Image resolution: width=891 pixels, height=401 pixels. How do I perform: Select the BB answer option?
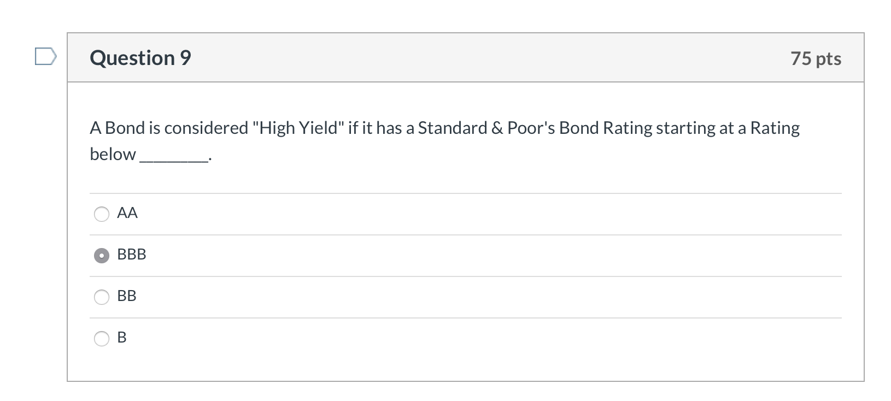point(102,297)
